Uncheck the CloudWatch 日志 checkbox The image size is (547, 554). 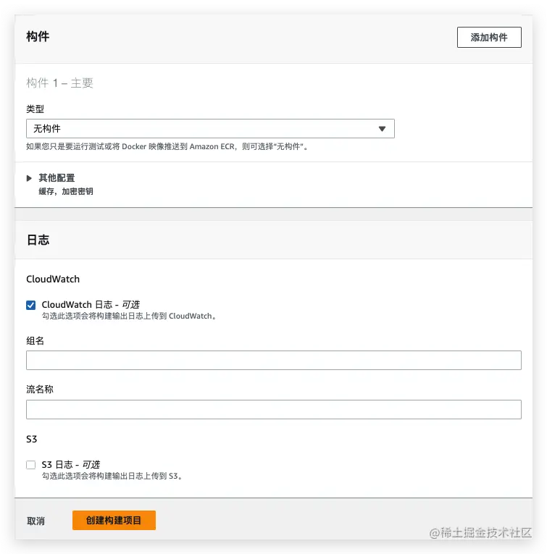(30, 305)
